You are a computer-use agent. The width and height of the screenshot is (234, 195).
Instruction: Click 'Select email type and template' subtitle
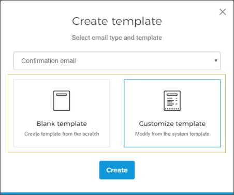click(117, 38)
